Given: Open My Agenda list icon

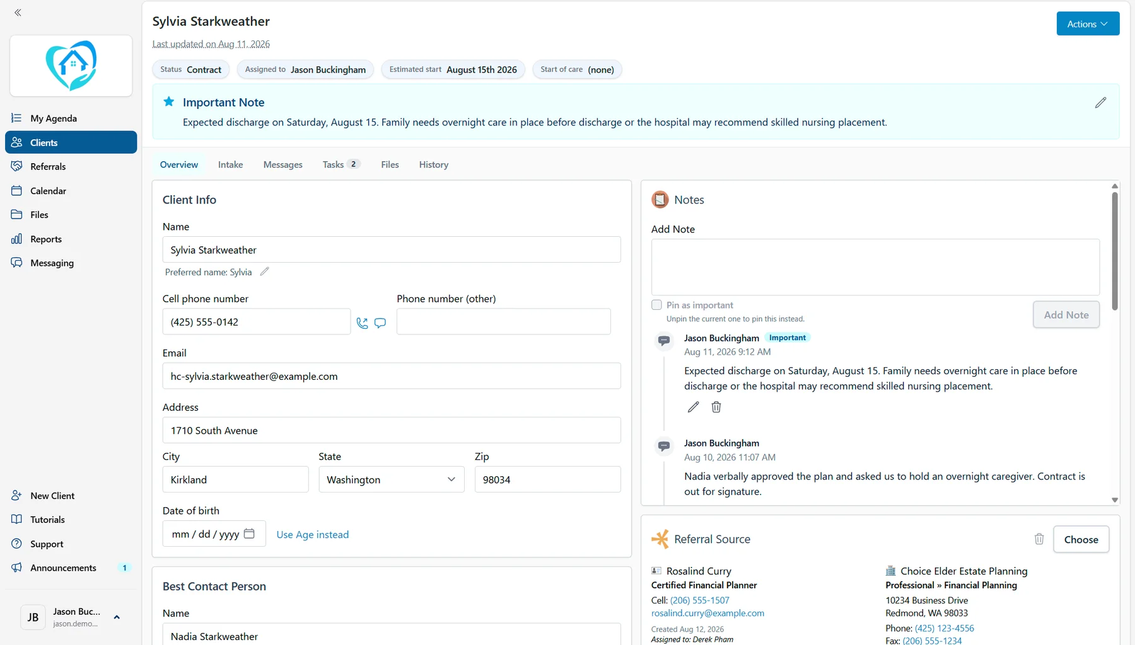Looking at the screenshot, I should pyautogui.click(x=16, y=118).
